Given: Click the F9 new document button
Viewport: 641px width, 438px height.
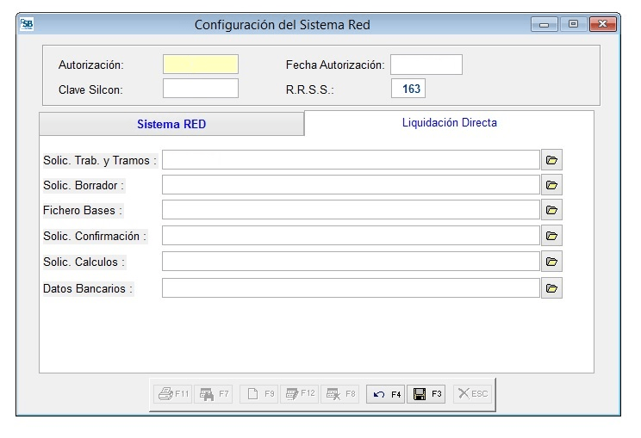Looking at the screenshot, I should pos(259,394).
